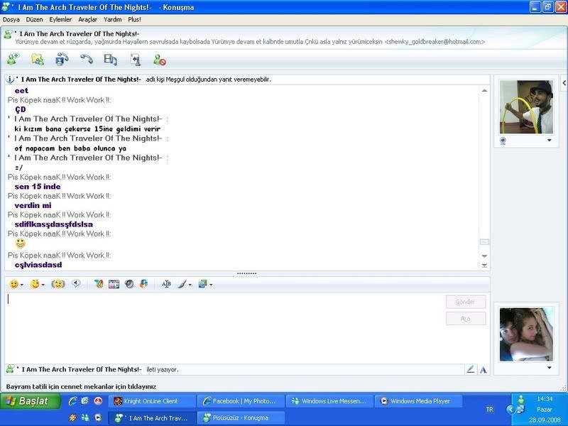Open the grid color picker icon
The width and height of the screenshot is (568, 426).
tap(114, 285)
